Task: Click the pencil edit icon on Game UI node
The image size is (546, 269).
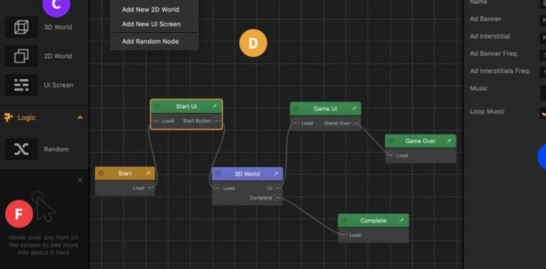Action: pyautogui.click(x=354, y=109)
